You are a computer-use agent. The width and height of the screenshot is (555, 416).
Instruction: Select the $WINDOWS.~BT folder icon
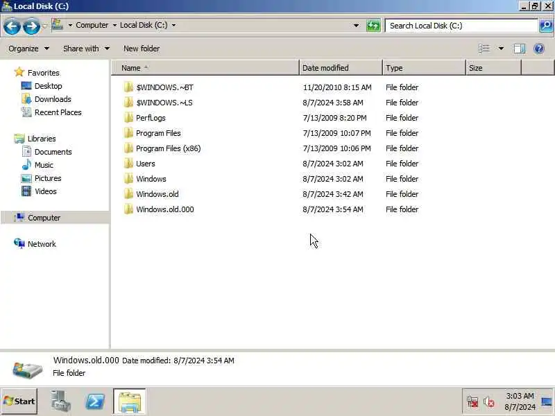click(128, 87)
